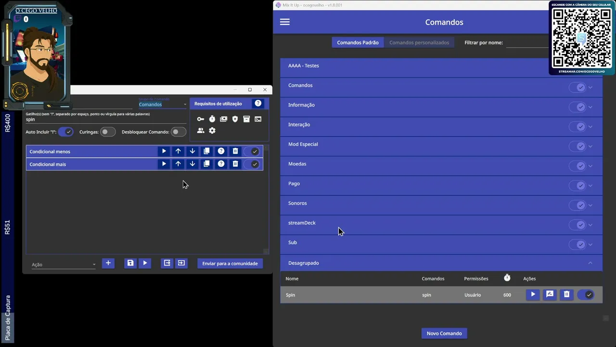Click the people group requirement icon
This screenshot has height=347, width=616.
pos(201,131)
